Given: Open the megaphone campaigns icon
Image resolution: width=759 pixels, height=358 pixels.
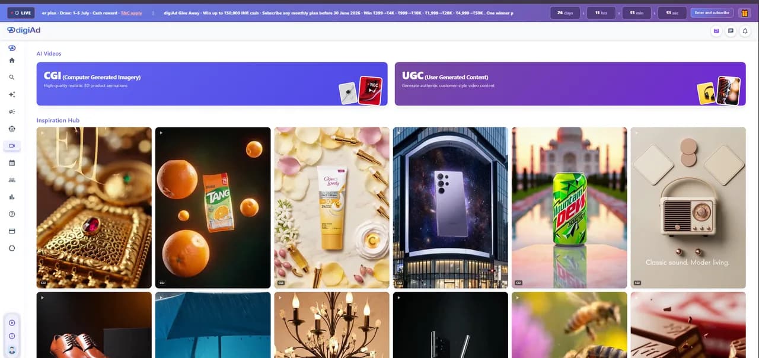Looking at the screenshot, I should click(12, 111).
